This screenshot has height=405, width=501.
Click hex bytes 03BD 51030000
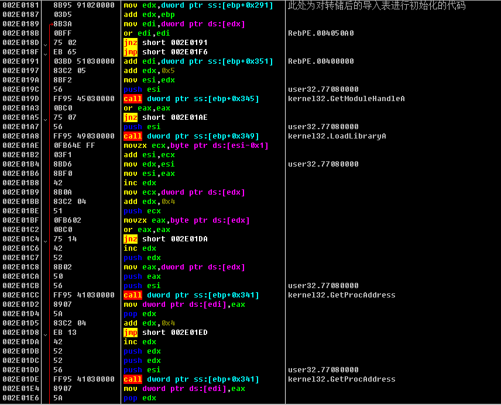(84, 61)
